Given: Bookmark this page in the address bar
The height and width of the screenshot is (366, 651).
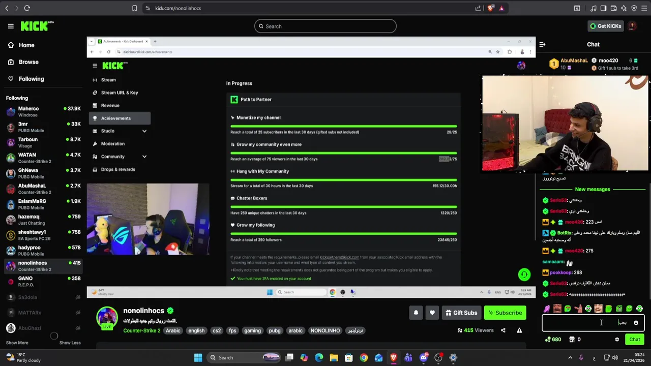Looking at the screenshot, I should coord(134,8).
